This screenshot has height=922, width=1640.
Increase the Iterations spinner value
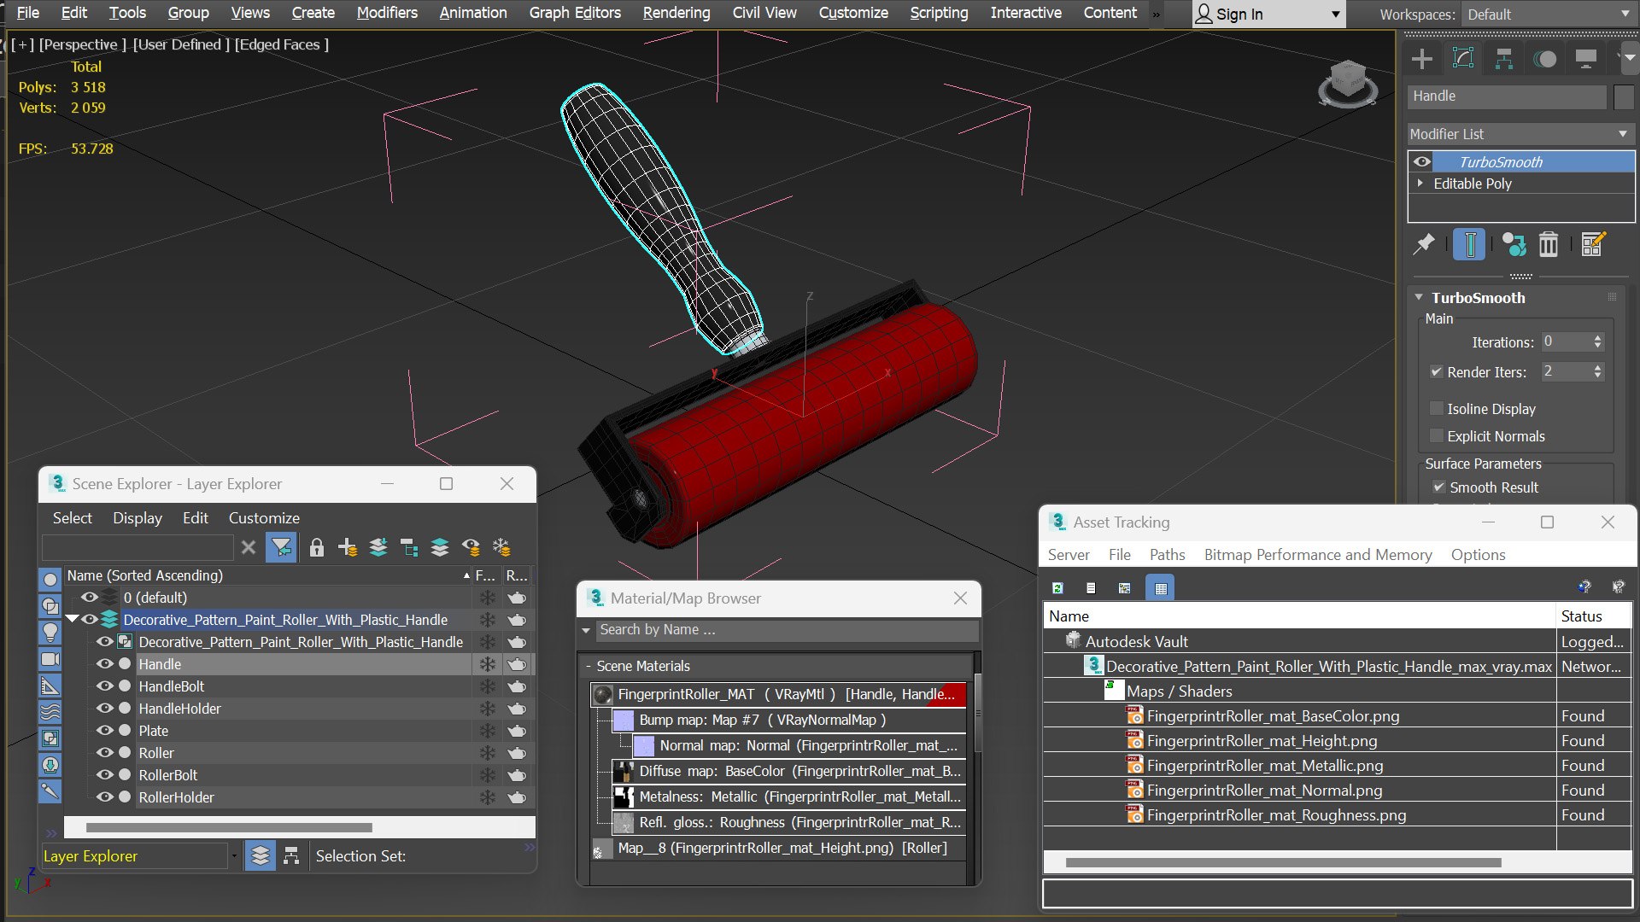click(1598, 338)
